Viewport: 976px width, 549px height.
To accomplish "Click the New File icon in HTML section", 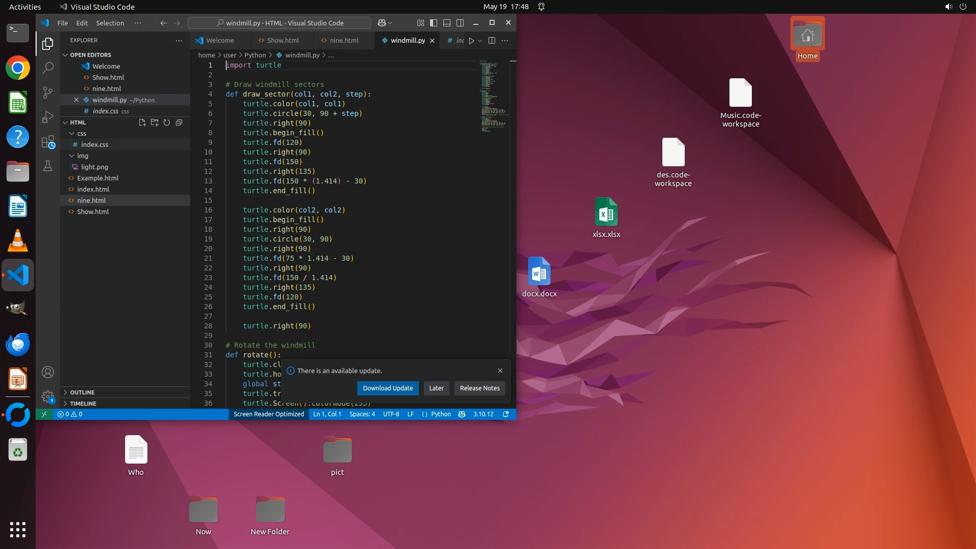I will 142,123.
